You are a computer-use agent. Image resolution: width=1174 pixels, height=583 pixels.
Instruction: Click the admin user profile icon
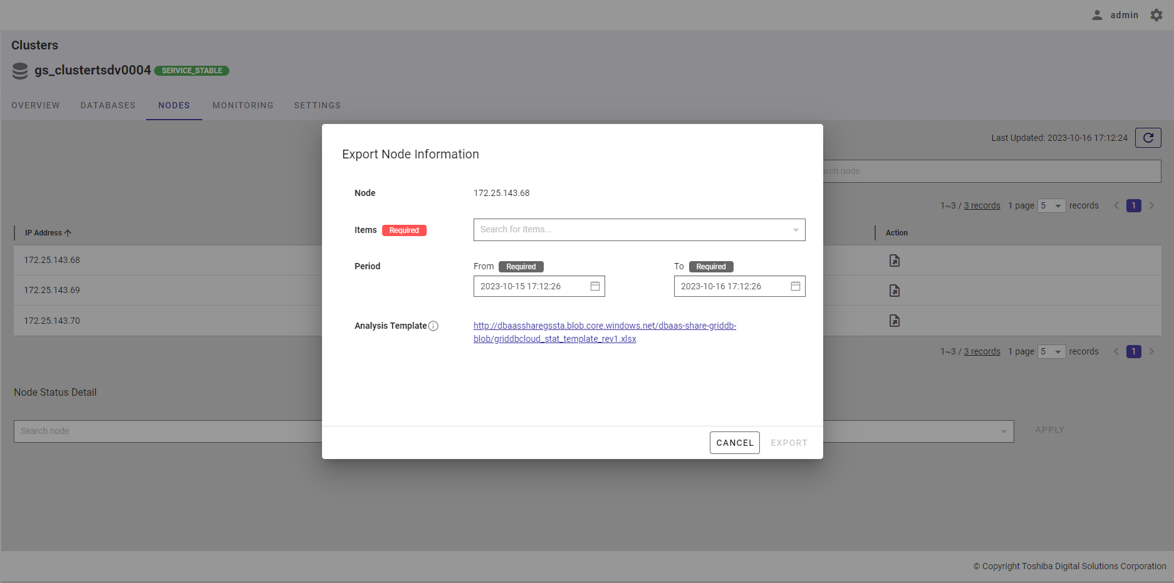1097,15
